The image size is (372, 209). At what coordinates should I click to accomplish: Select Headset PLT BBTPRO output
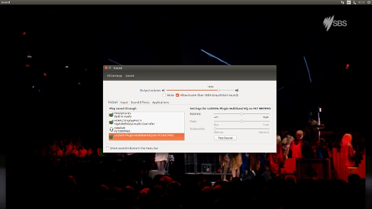[x=147, y=129]
